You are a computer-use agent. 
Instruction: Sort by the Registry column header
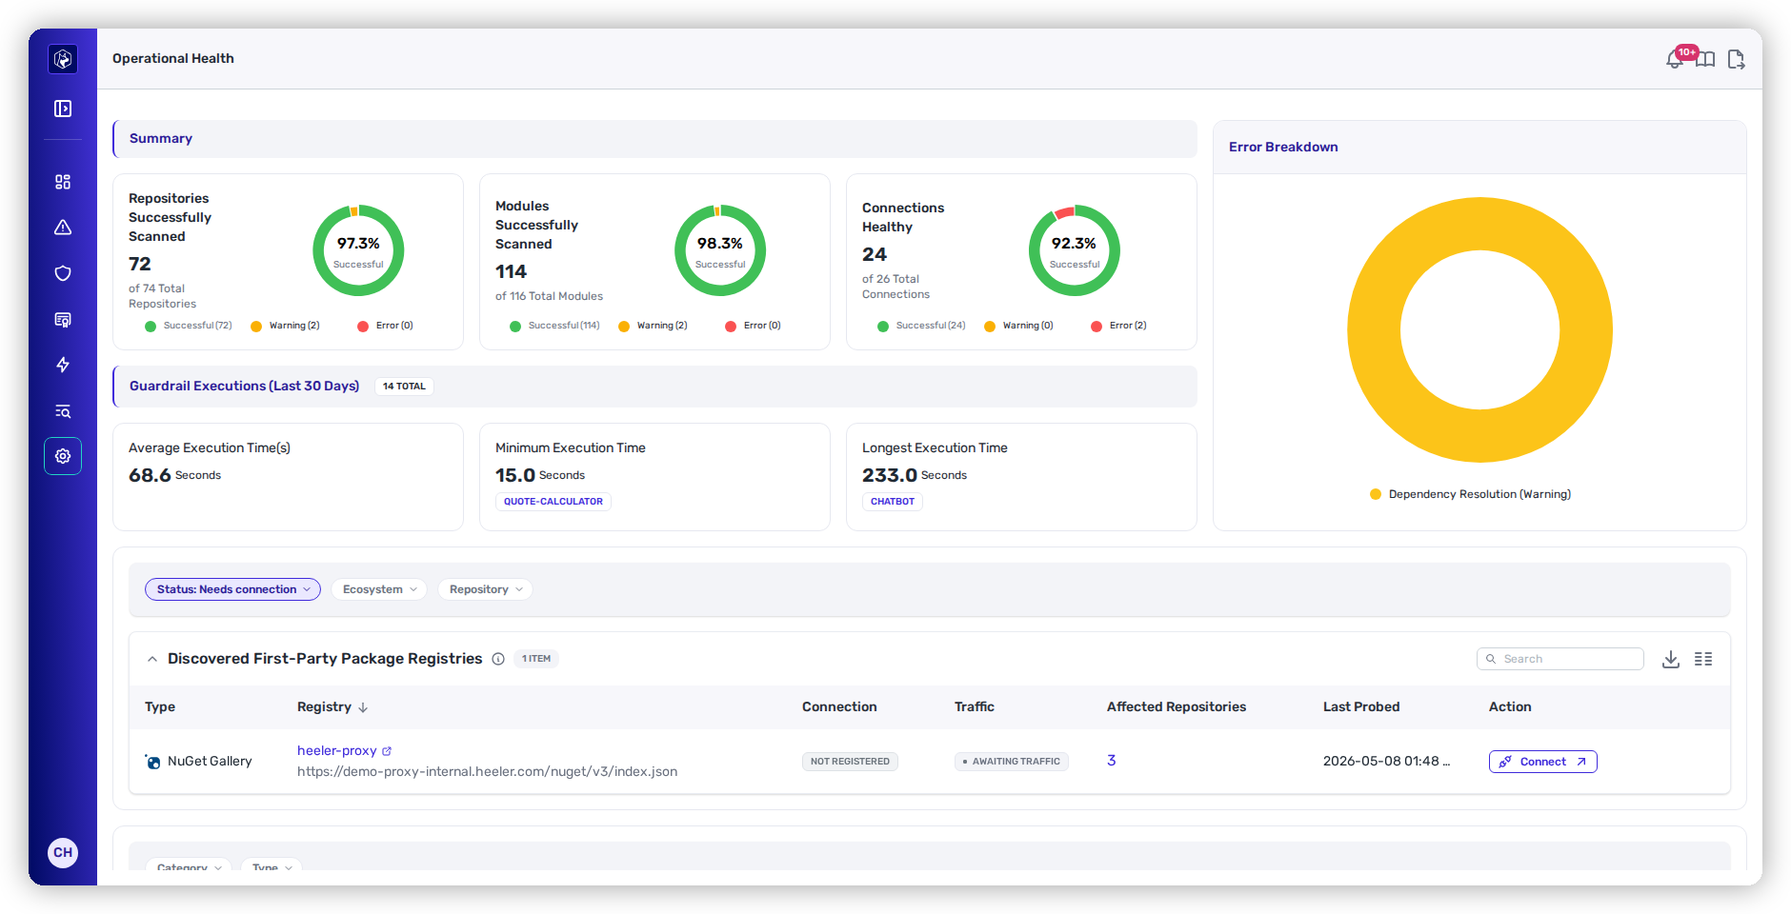(x=332, y=706)
